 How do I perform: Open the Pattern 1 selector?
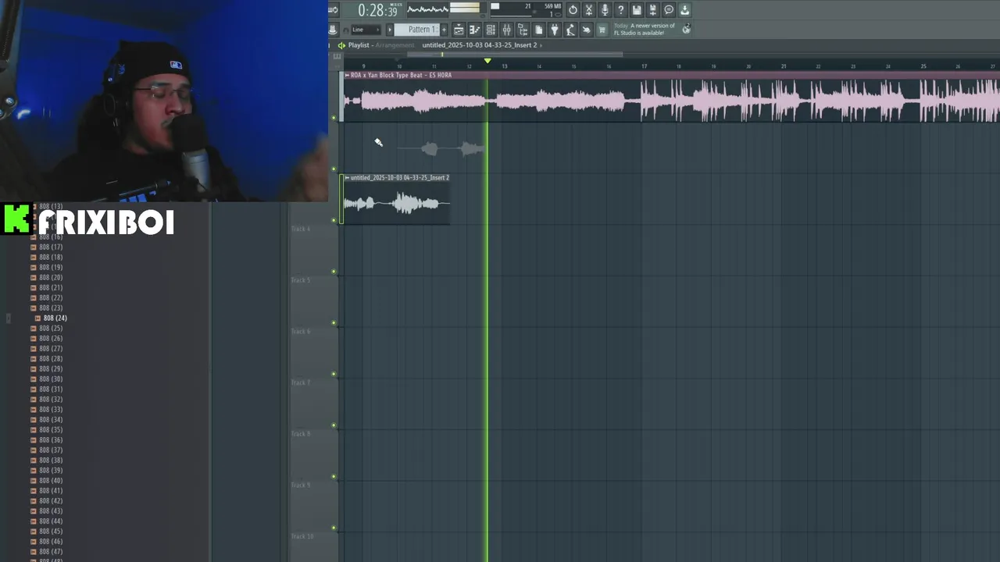point(416,30)
